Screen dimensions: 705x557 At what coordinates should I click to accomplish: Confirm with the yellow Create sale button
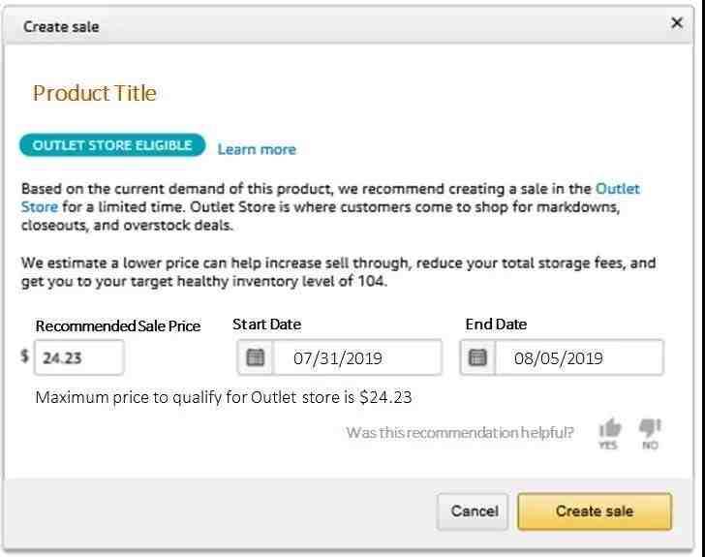click(595, 511)
